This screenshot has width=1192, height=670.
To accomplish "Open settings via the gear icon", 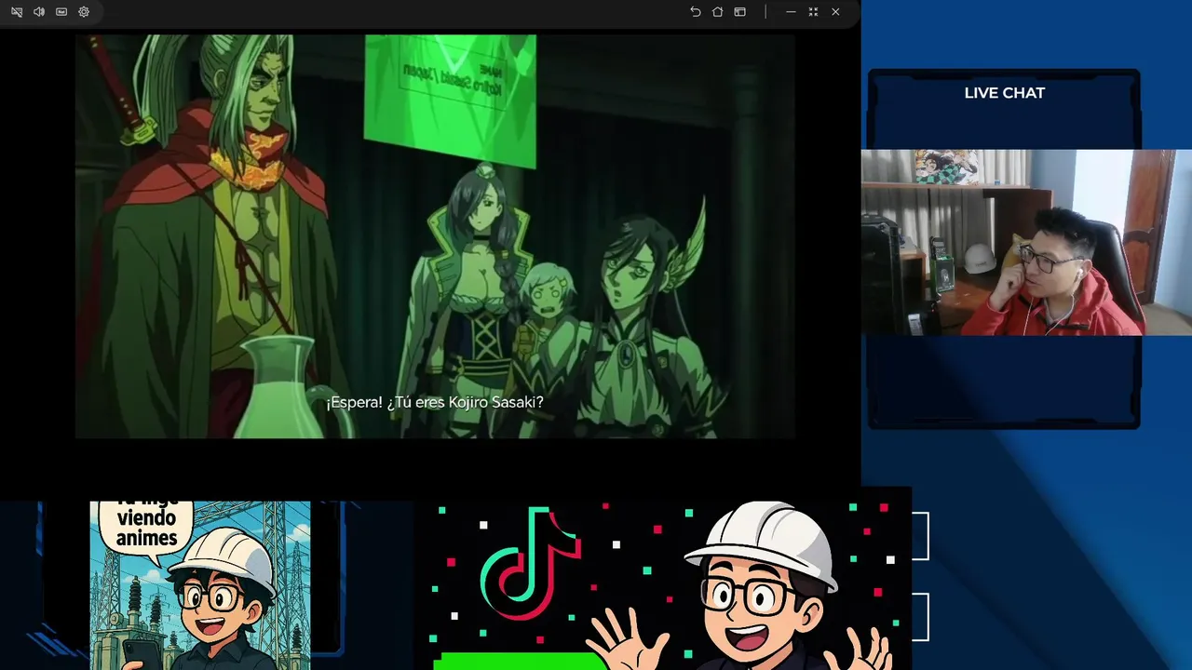I will point(84,12).
